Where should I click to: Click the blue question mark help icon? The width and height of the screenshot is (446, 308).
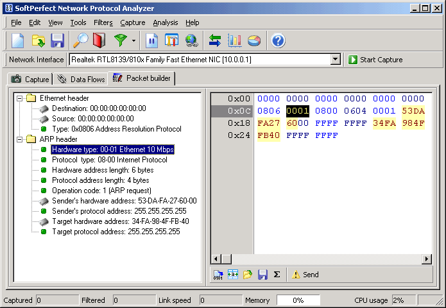point(278,41)
